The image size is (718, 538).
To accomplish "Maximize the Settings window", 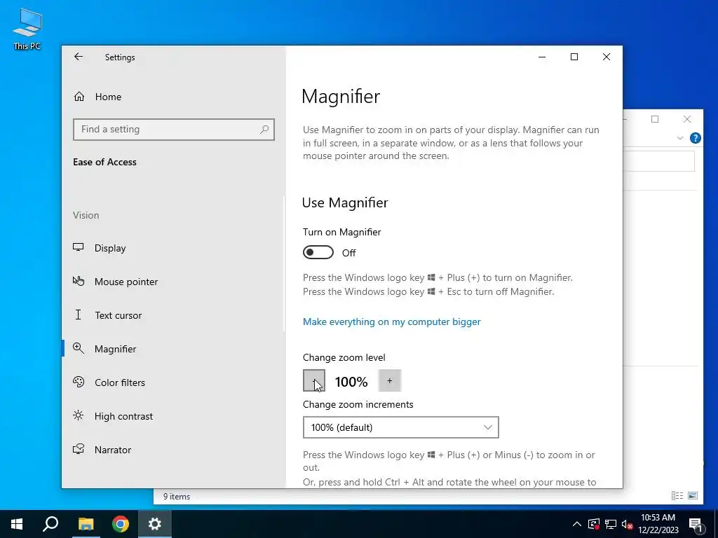I will pyautogui.click(x=574, y=57).
